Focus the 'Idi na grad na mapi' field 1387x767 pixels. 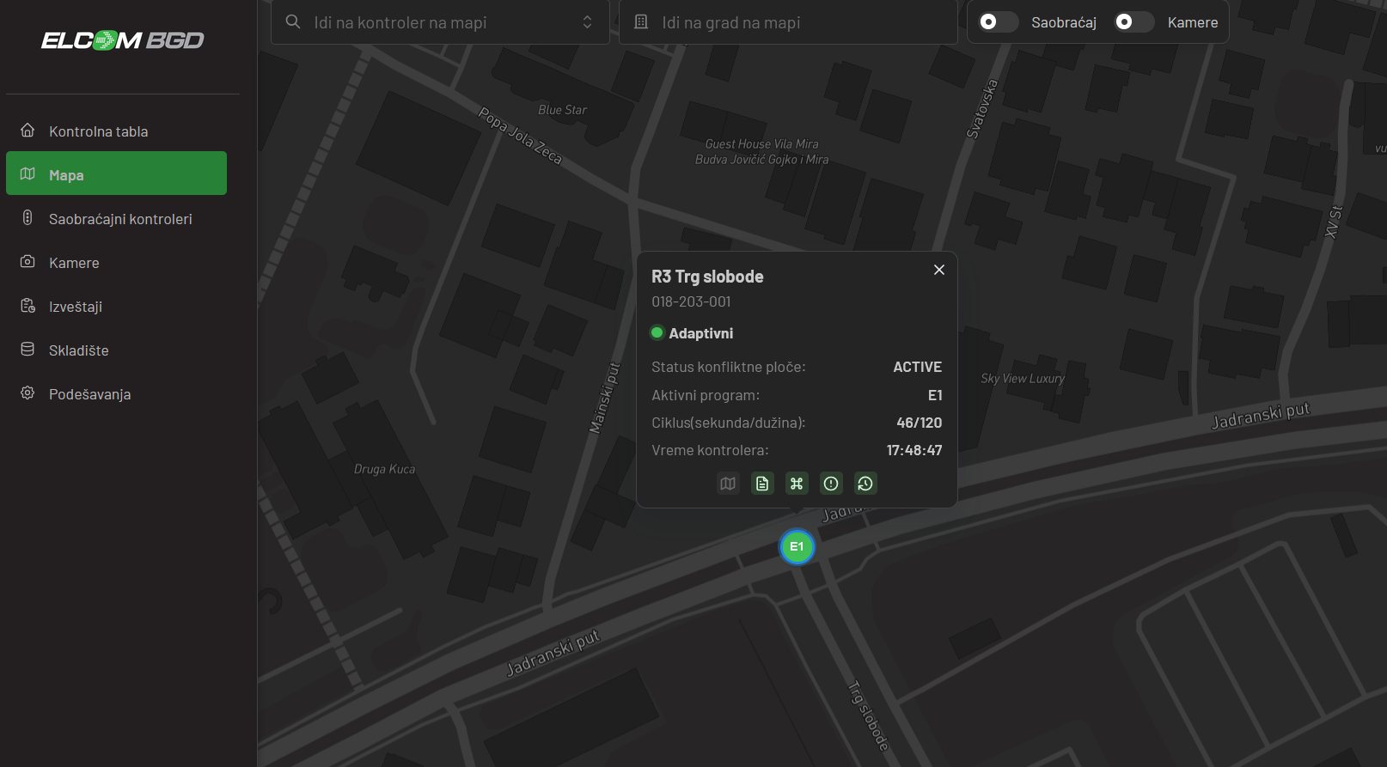tap(788, 22)
